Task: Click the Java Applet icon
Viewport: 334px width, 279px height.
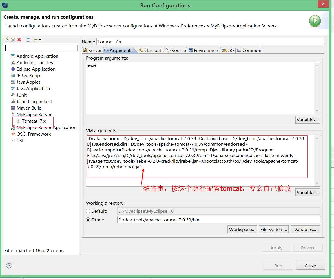Action: (x=13, y=82)
